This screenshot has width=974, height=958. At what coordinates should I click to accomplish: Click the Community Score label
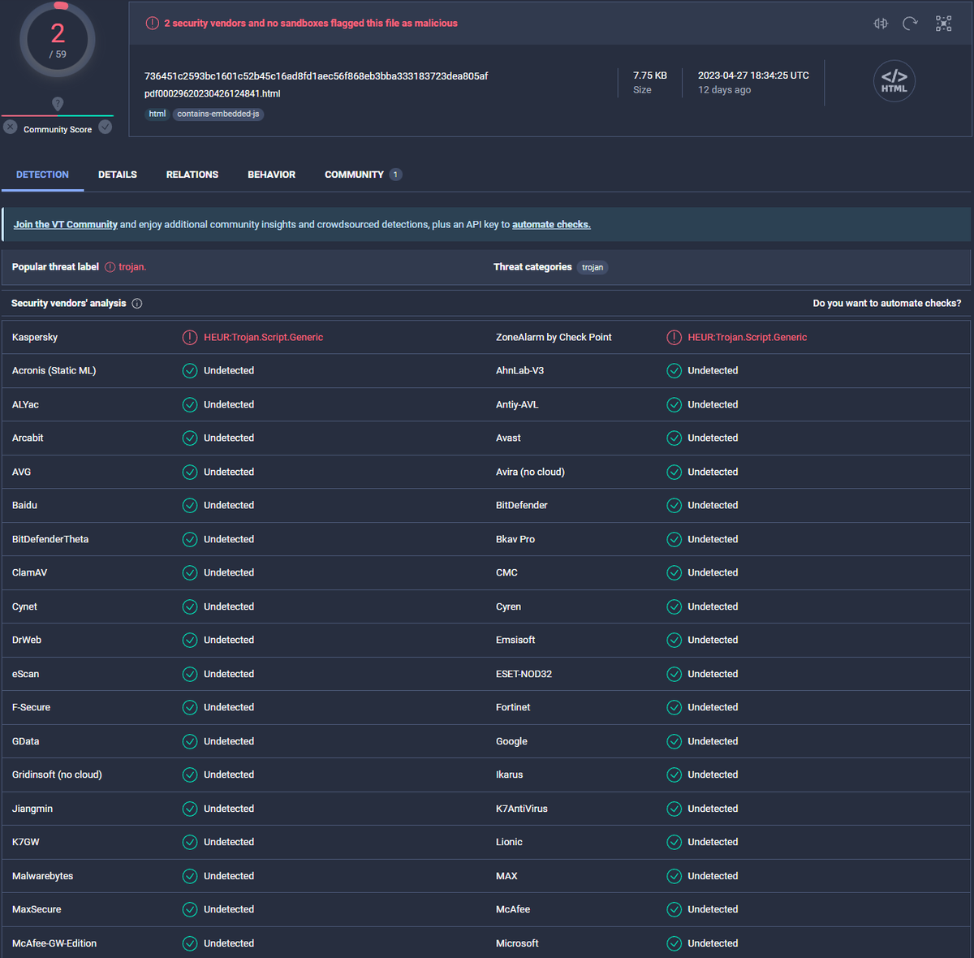point(58,130)
